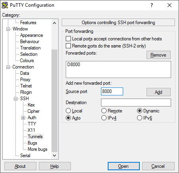
Task: Select the Auth category
Action: [x=32, y=118]
